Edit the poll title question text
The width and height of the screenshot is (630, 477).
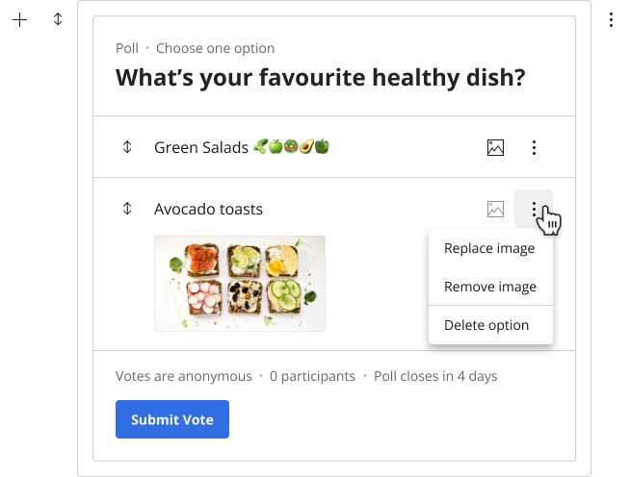click(320, 78)
